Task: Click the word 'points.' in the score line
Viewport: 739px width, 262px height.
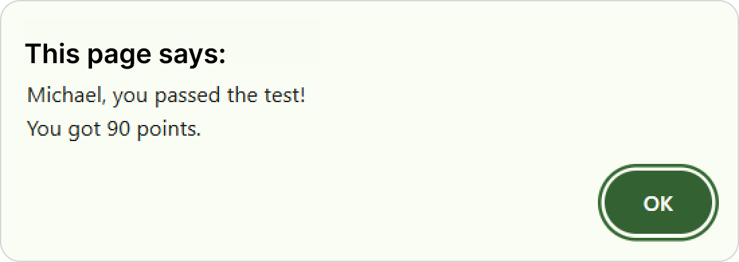Action: (x=169, y=128)
